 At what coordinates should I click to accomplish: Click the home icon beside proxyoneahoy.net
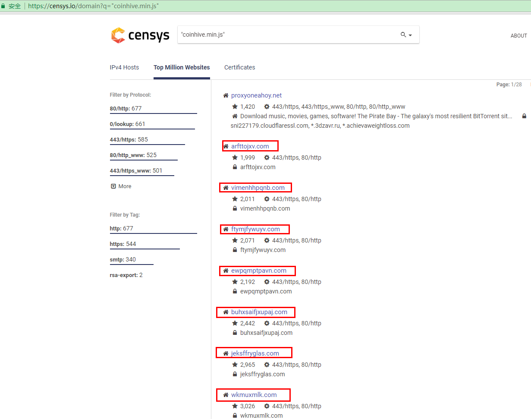226,95
